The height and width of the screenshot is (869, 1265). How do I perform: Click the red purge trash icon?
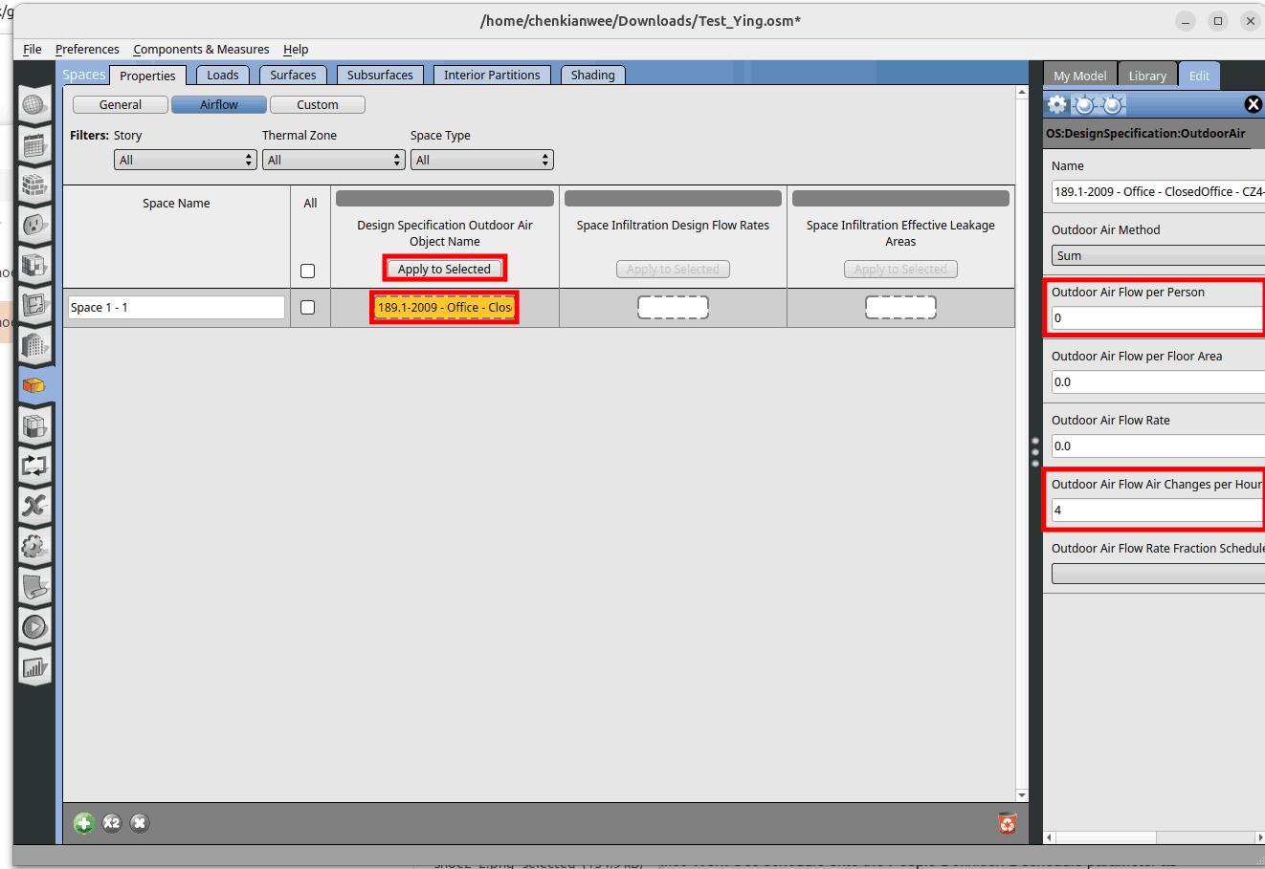(1007, 823)
